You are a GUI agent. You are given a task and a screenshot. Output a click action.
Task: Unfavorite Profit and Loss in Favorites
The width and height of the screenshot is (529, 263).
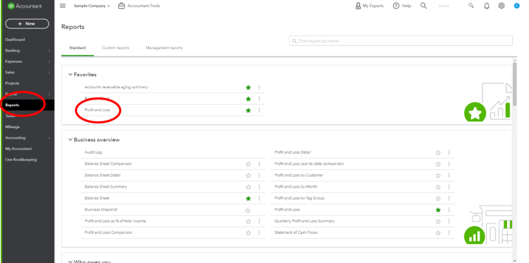coord(249,110)
